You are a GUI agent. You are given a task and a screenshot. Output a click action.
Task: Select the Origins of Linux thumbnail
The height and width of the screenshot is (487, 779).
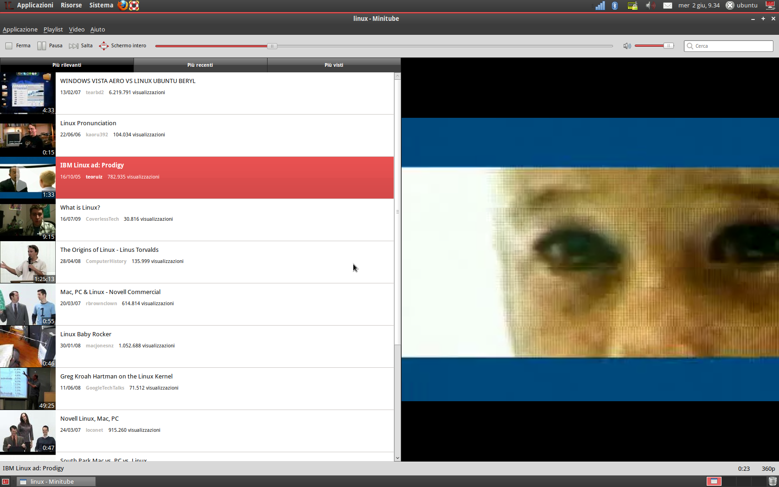(x=28, y=262)
